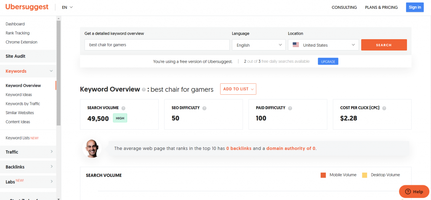
Task: Click the sidebar scrollbar thumb
Action: click(59, 73)
